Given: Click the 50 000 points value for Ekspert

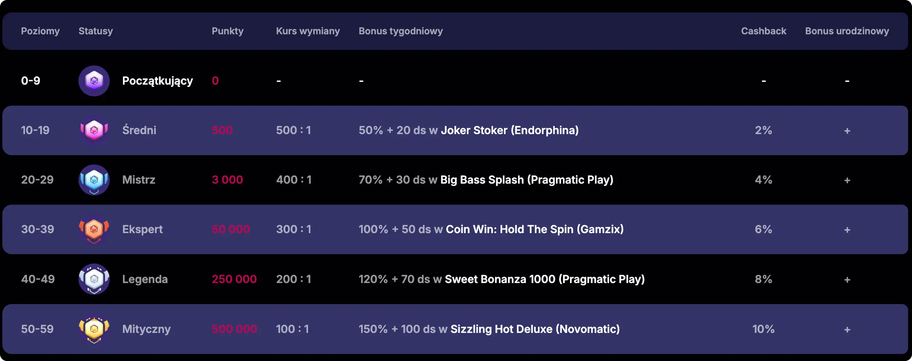Looking at the screenshot, I should tap(231, 229).
